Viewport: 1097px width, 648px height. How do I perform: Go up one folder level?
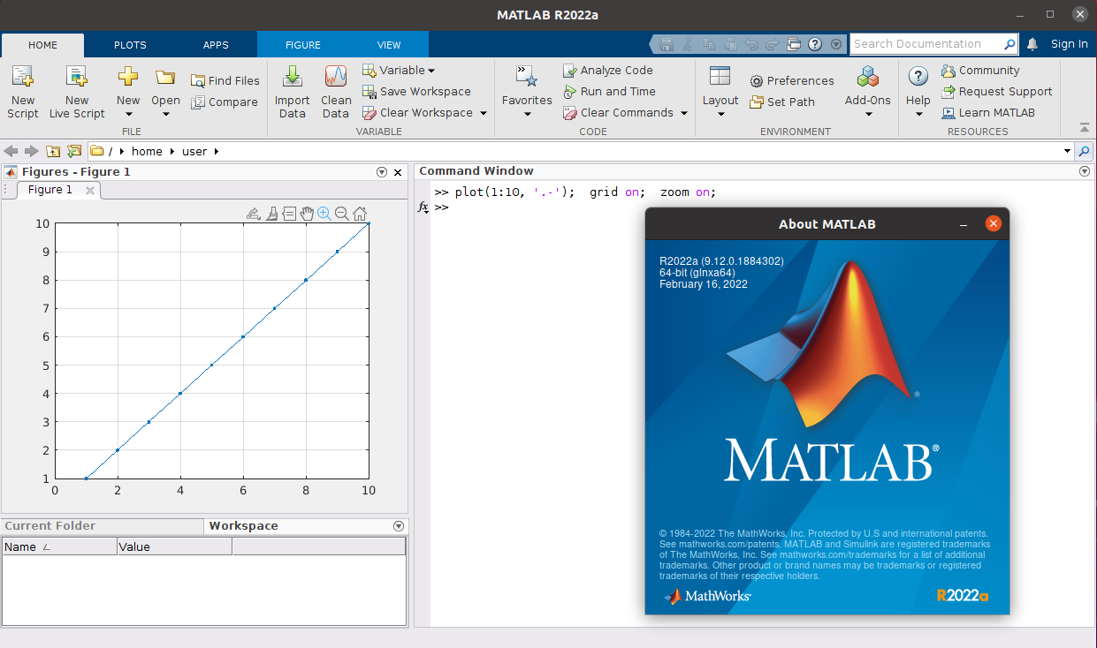(53, 151)
